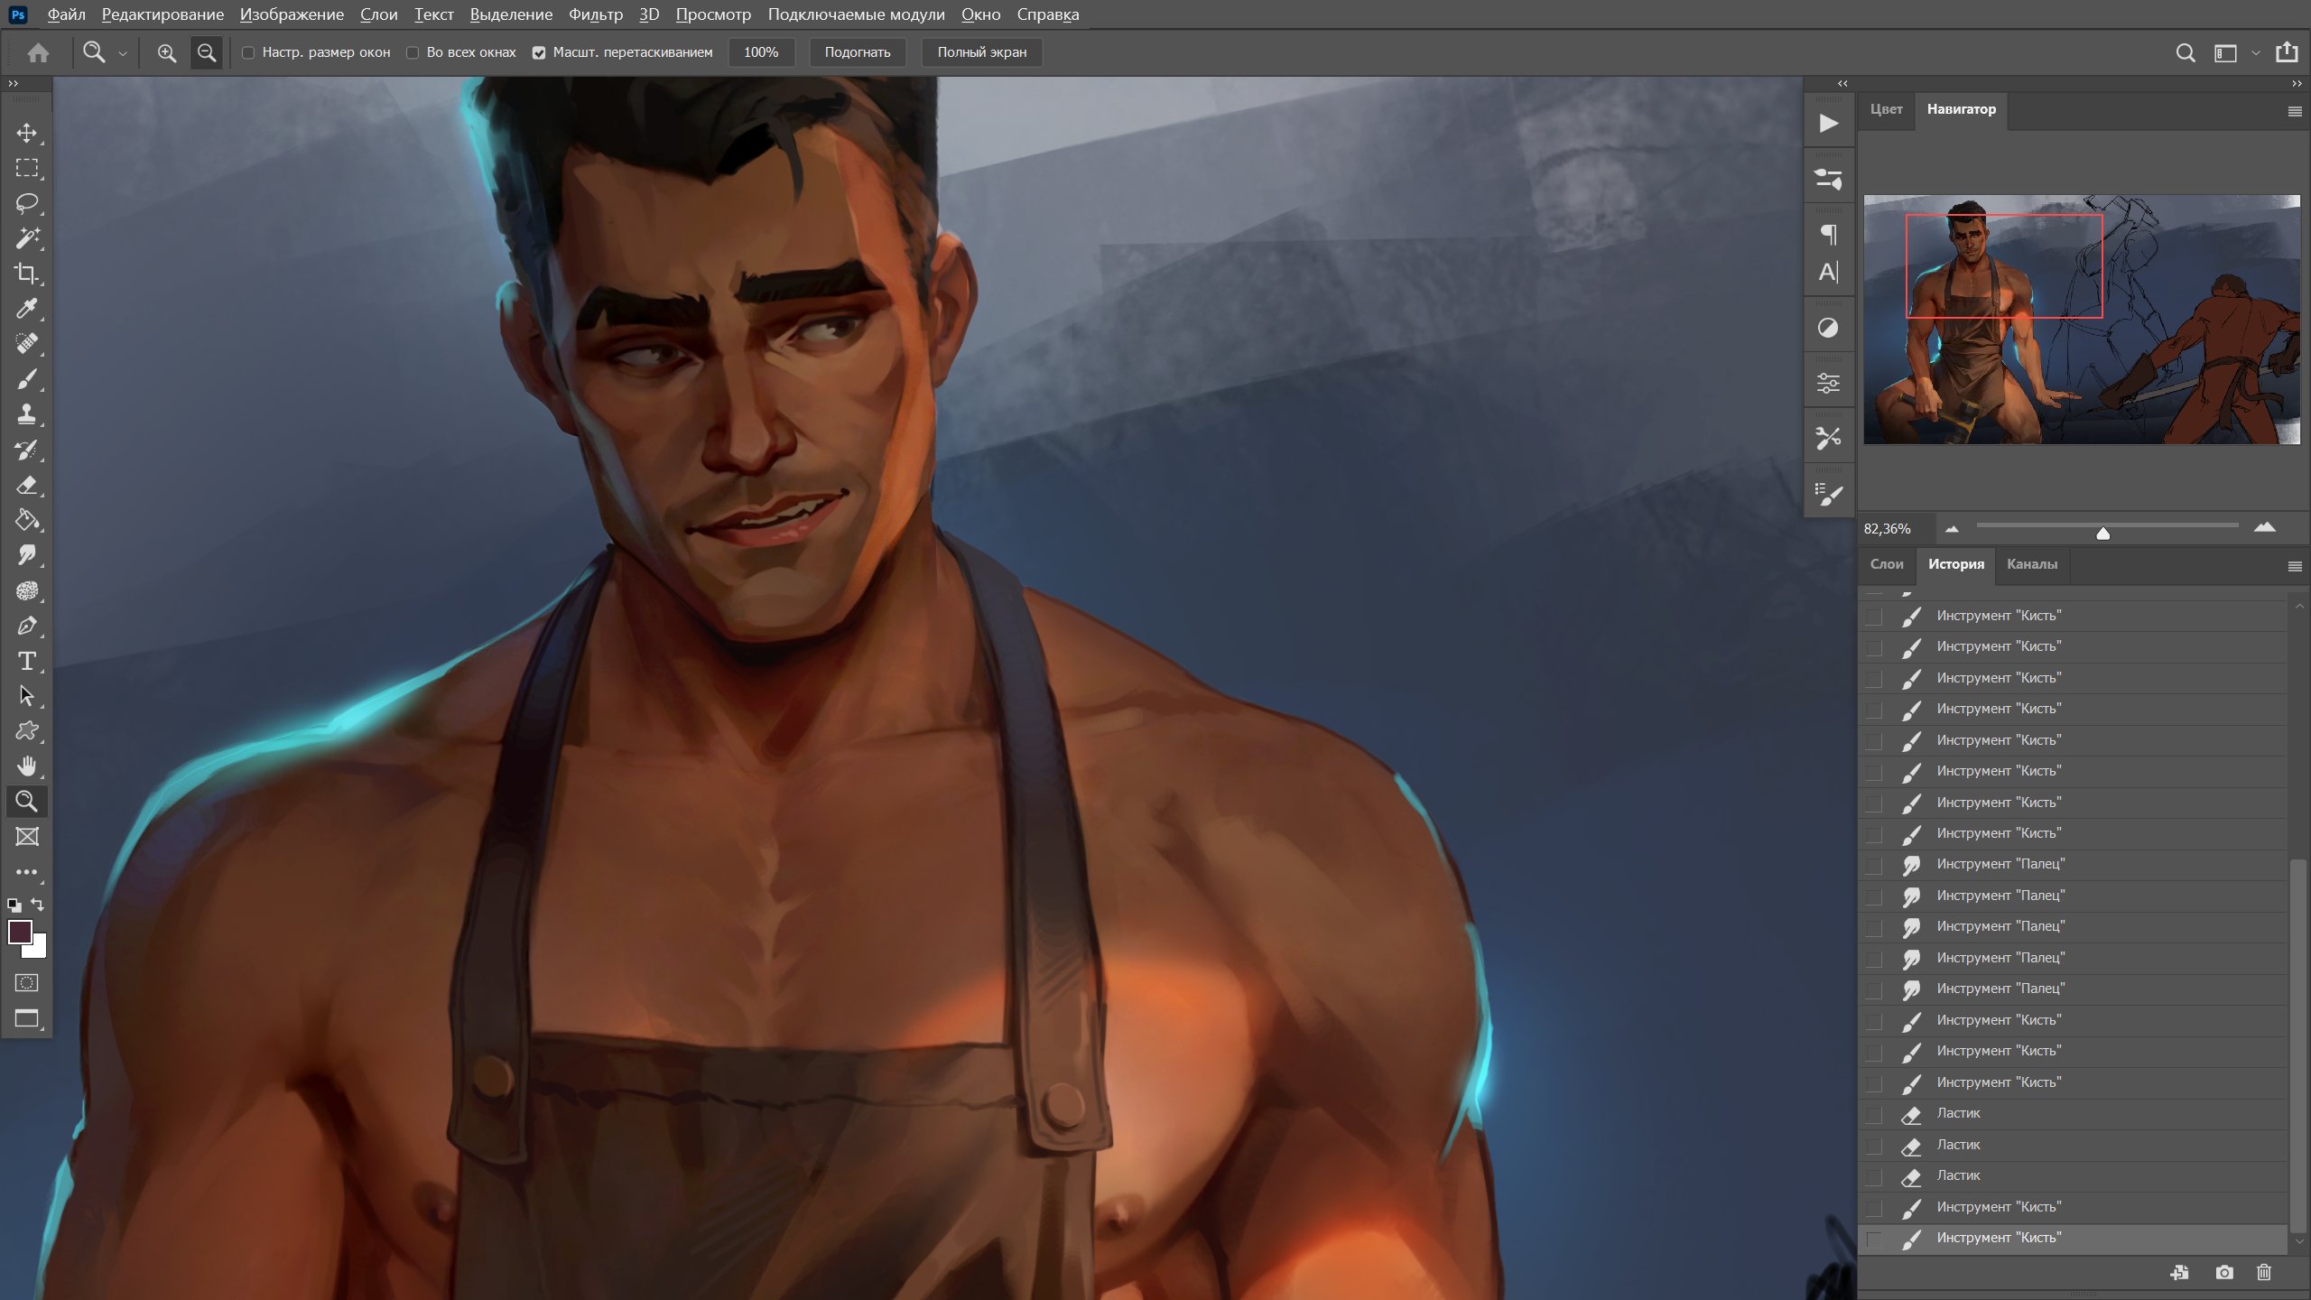
Task: Open the Character panel icon
Action: pyautogui.click(x=1828, y=272)
